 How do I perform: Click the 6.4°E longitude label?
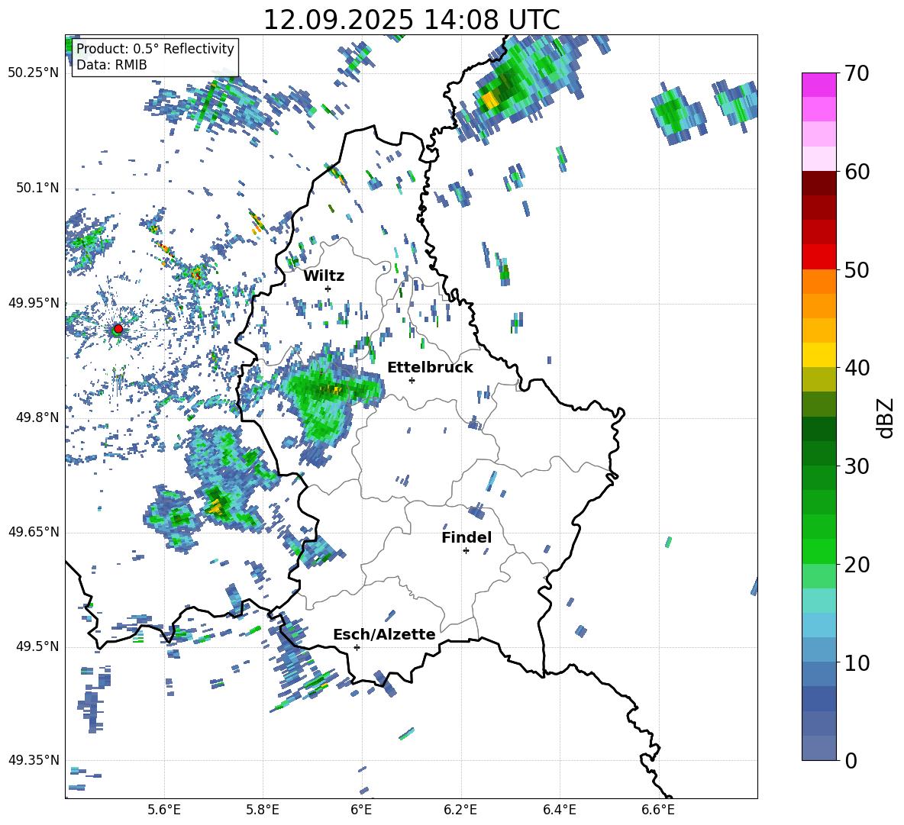[559, 810]
